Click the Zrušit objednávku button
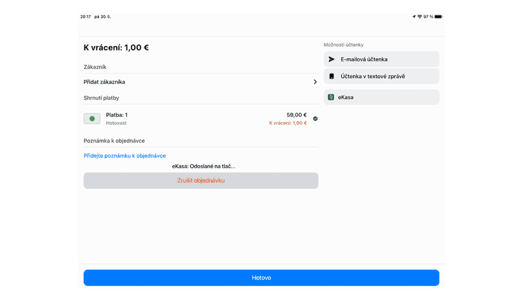This screenshot has height=298, width=529. click(201, 180)
